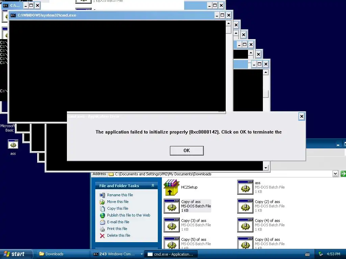Viewport: 346px width, 259px height.
Task: Select the 'Copy (2) of ass' file icon
Action: coord(245,206)
